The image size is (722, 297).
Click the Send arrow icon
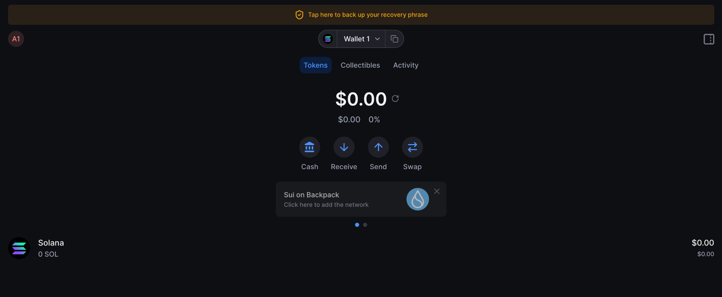coord(378,147)
